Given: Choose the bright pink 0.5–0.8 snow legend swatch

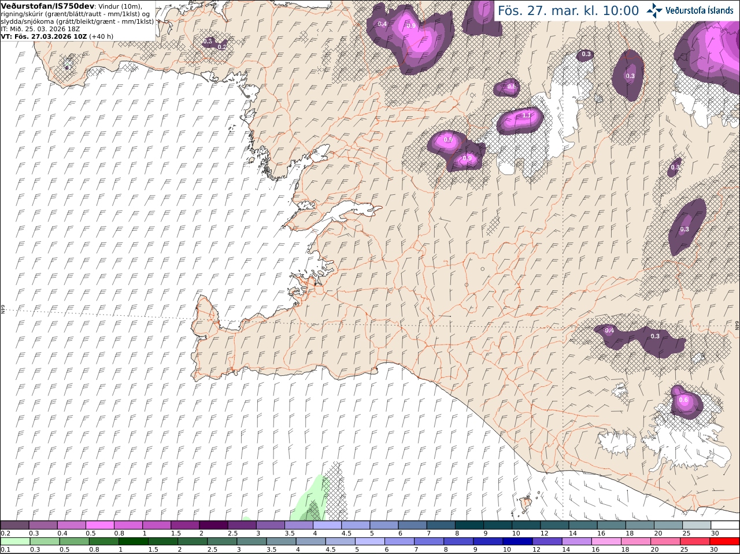Looking at the screenshot, I should pos(100,525).
